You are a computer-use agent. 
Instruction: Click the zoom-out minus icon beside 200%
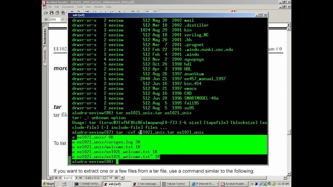[x=46, y=19]
